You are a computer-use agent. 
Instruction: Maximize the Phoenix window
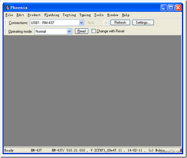[x=171, y=8]
